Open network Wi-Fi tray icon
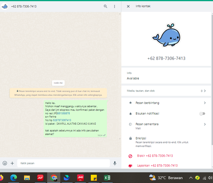 pos(204,178)
